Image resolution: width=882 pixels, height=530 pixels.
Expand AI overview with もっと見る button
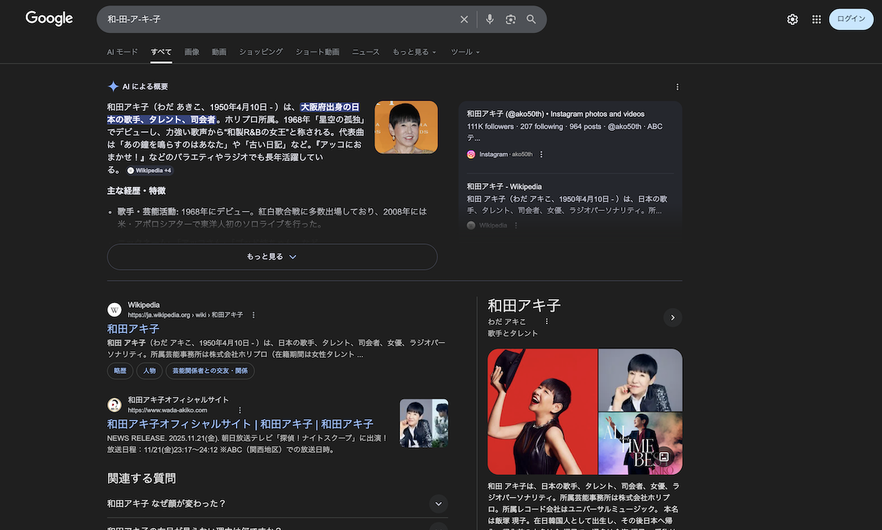coord(272,257)
